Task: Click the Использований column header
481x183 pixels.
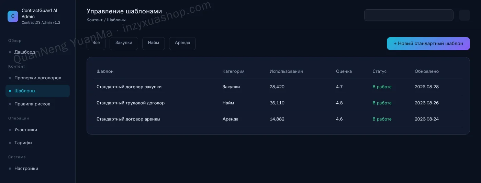Action: (286, 71)
